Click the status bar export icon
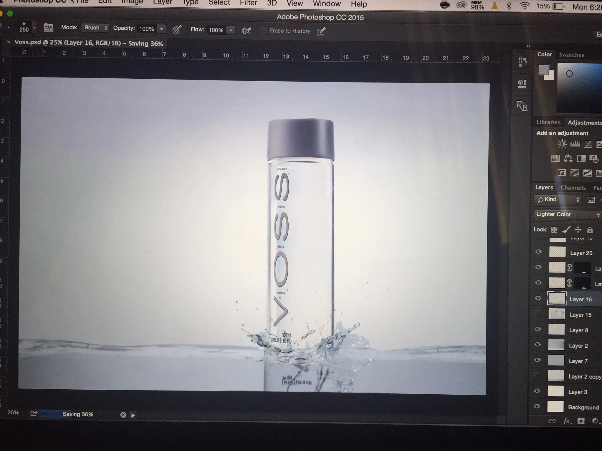This screenshot has height=451, width=602. [x=34, y=413]
